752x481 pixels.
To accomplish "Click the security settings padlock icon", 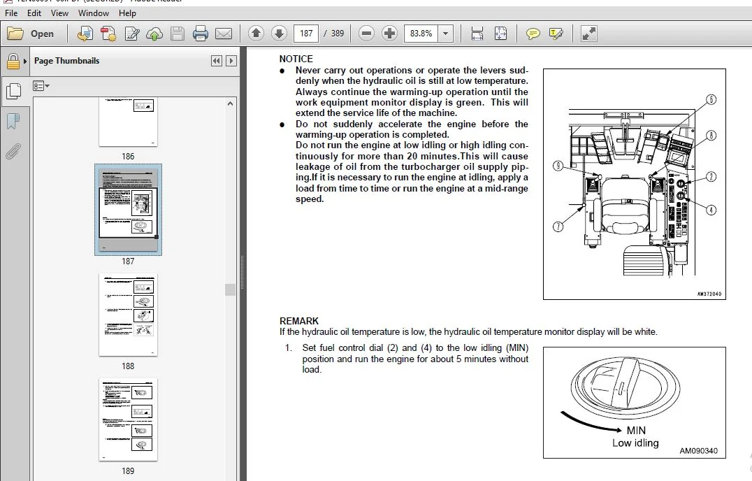I will click(x=13, y=62).
